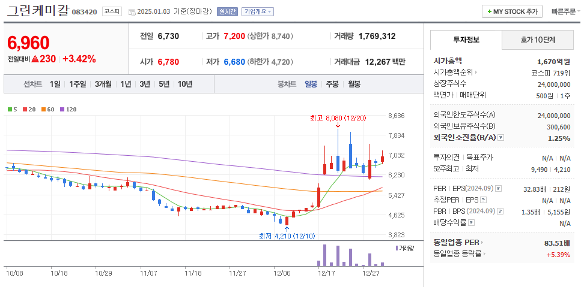
Task: Click the 고가 value 7,200
Action: [x=234, y=36]
